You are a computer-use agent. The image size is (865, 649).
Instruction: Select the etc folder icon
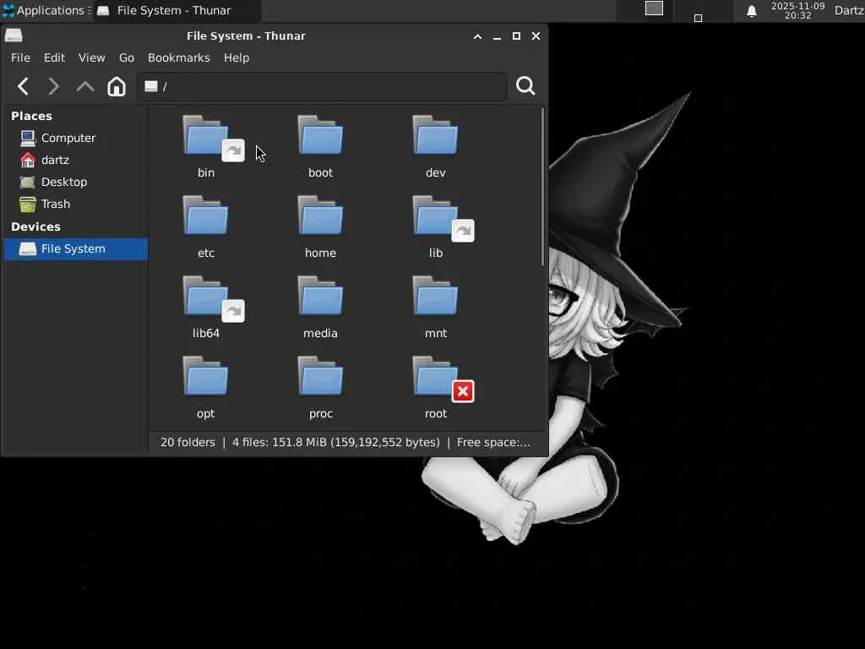coord(206,215)
